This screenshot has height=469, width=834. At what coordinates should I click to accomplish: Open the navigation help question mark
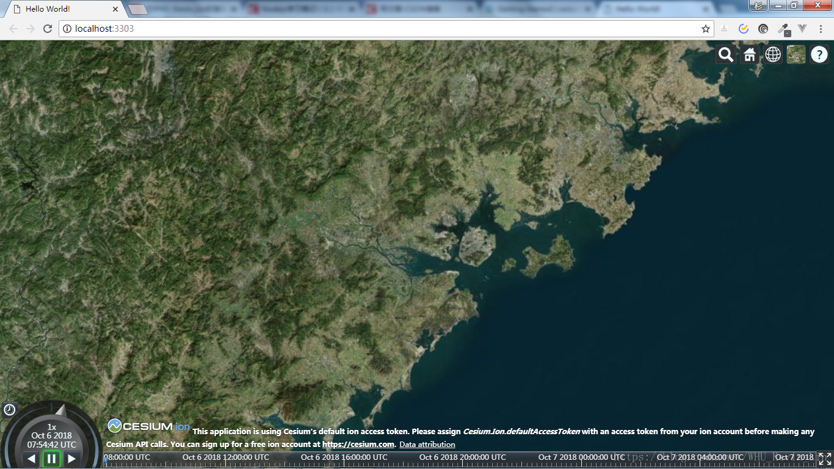[x=819, y=55]
